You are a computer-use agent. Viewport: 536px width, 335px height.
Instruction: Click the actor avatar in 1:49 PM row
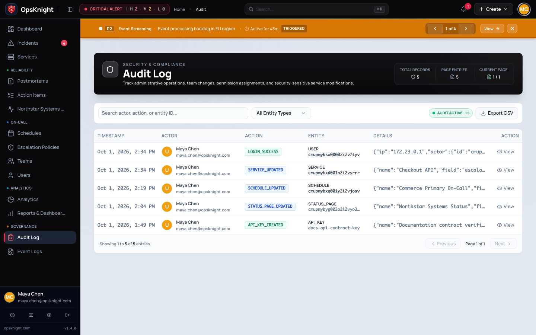pyautogui.click(x=167, y=225)
